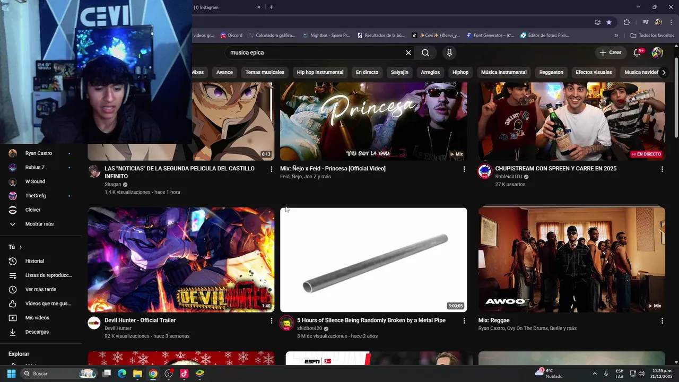The image size is (679, 382).
Task: Click the microphone icon in system tray
Action: coord(606,374)
